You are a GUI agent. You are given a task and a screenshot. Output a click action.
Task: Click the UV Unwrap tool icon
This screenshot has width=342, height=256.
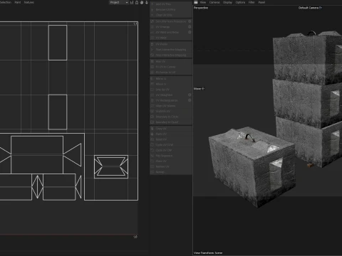pos(152,27)
